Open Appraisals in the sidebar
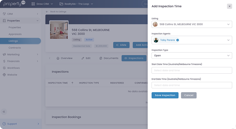This screenshot has width=236, height=129. pyautogui.click(x=15, y=34)
